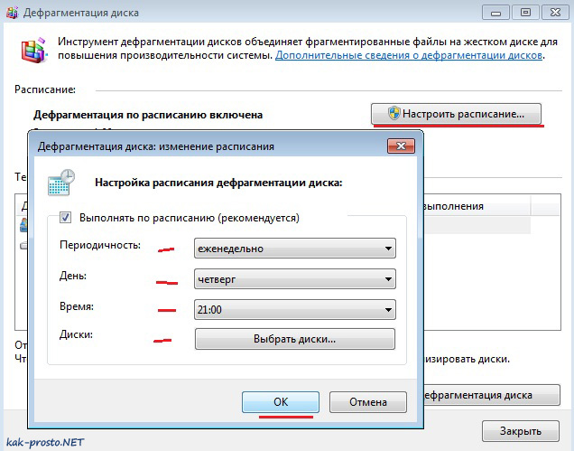Expand the Периодичность dropdown showing еженедельно
574x451 pixels.
click(295, 249)
